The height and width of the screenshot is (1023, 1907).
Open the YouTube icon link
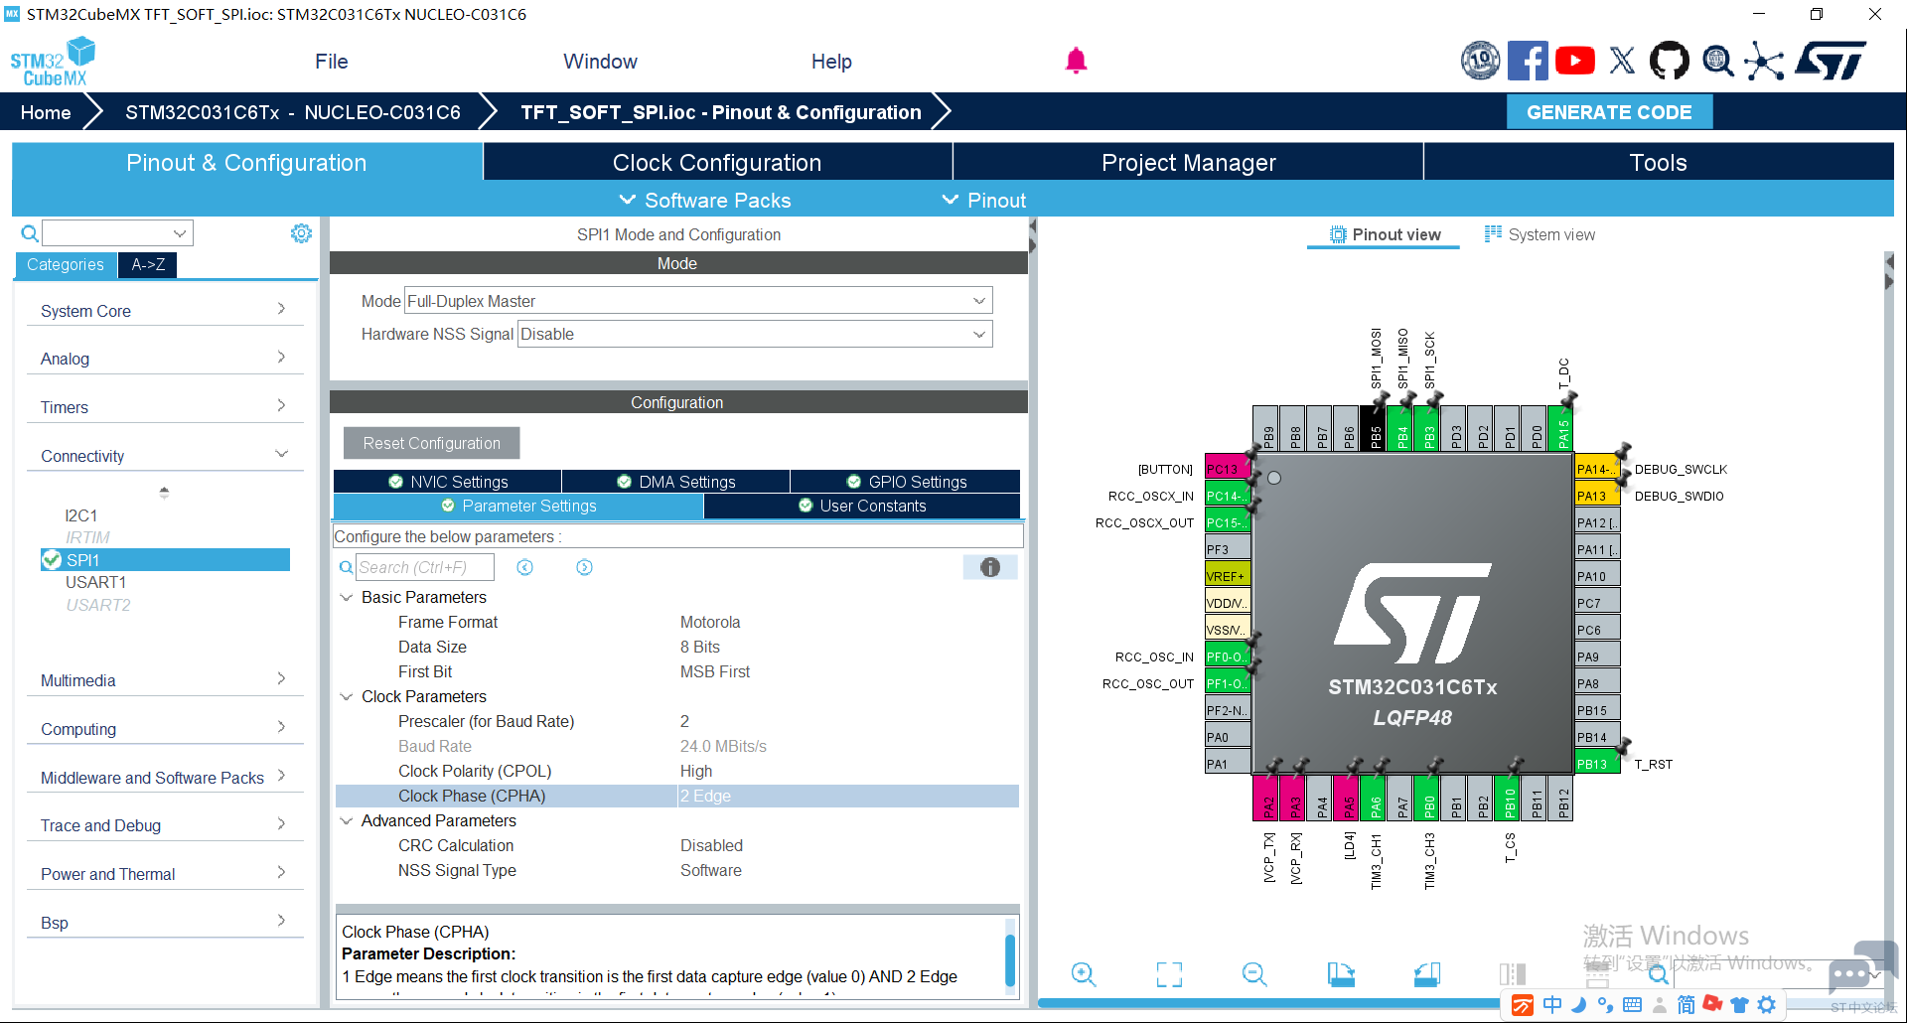1575,61
